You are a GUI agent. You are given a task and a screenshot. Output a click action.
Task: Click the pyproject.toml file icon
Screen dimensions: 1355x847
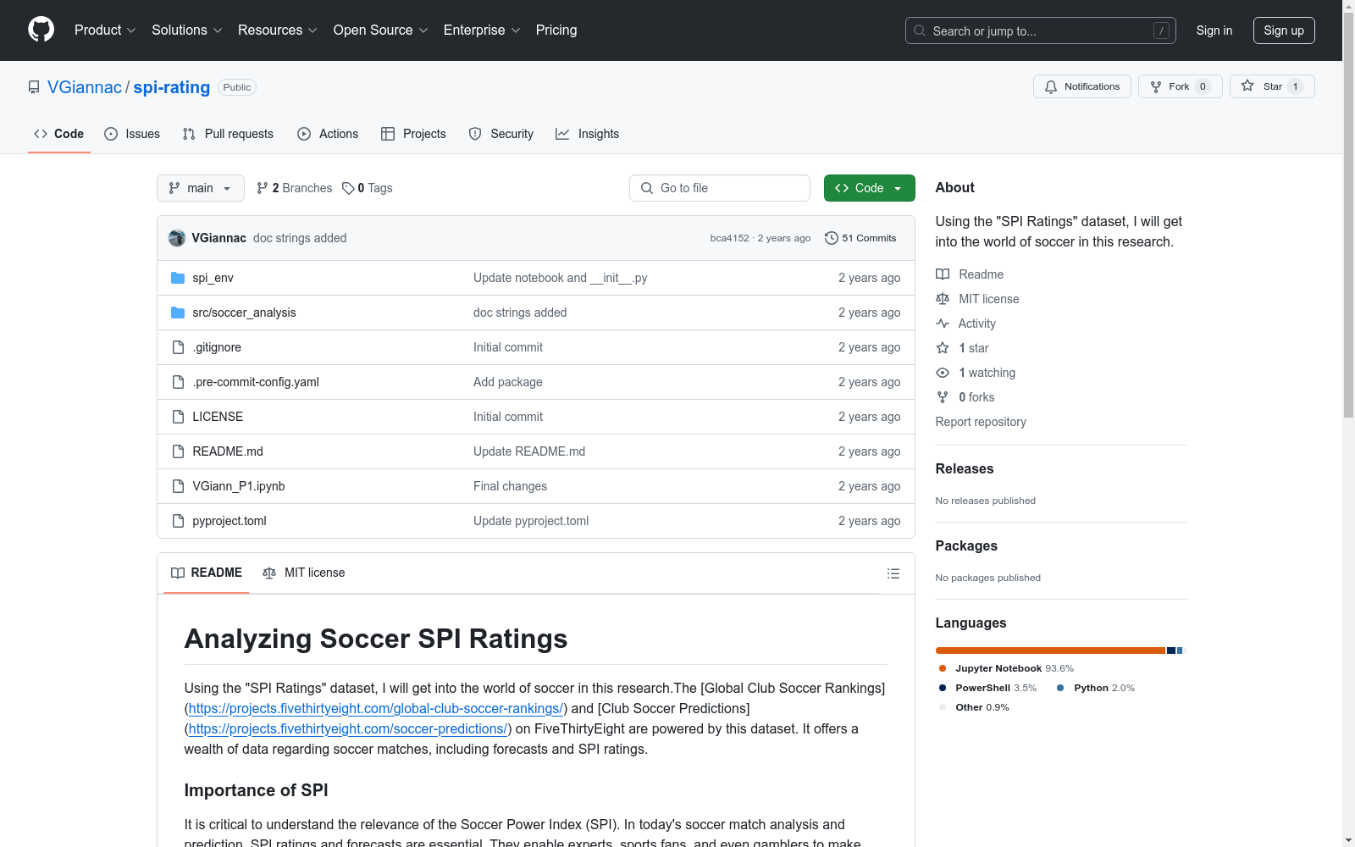[x=178, y=521]
